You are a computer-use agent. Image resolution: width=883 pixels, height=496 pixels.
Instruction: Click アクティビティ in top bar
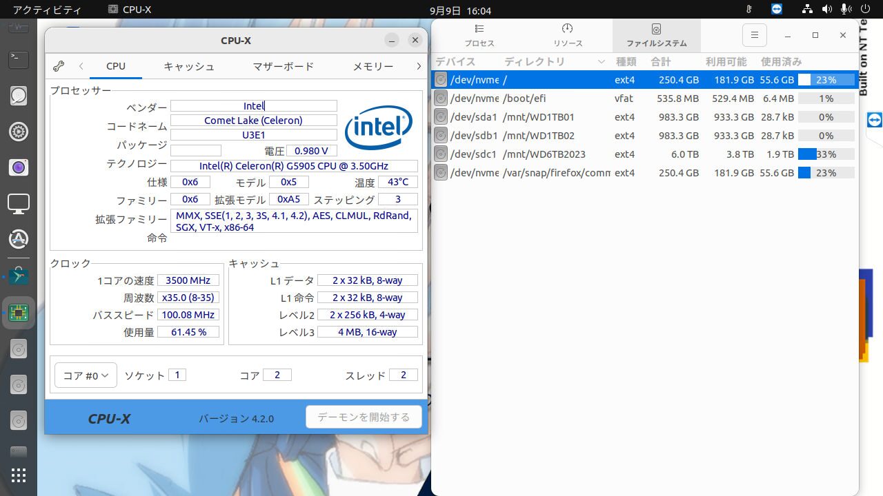pos(47,10)
